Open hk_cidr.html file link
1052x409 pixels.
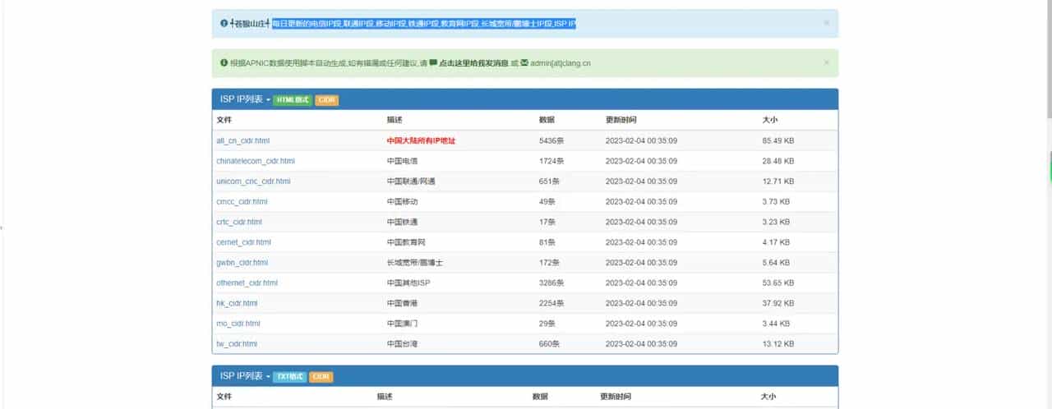(237, 303)
